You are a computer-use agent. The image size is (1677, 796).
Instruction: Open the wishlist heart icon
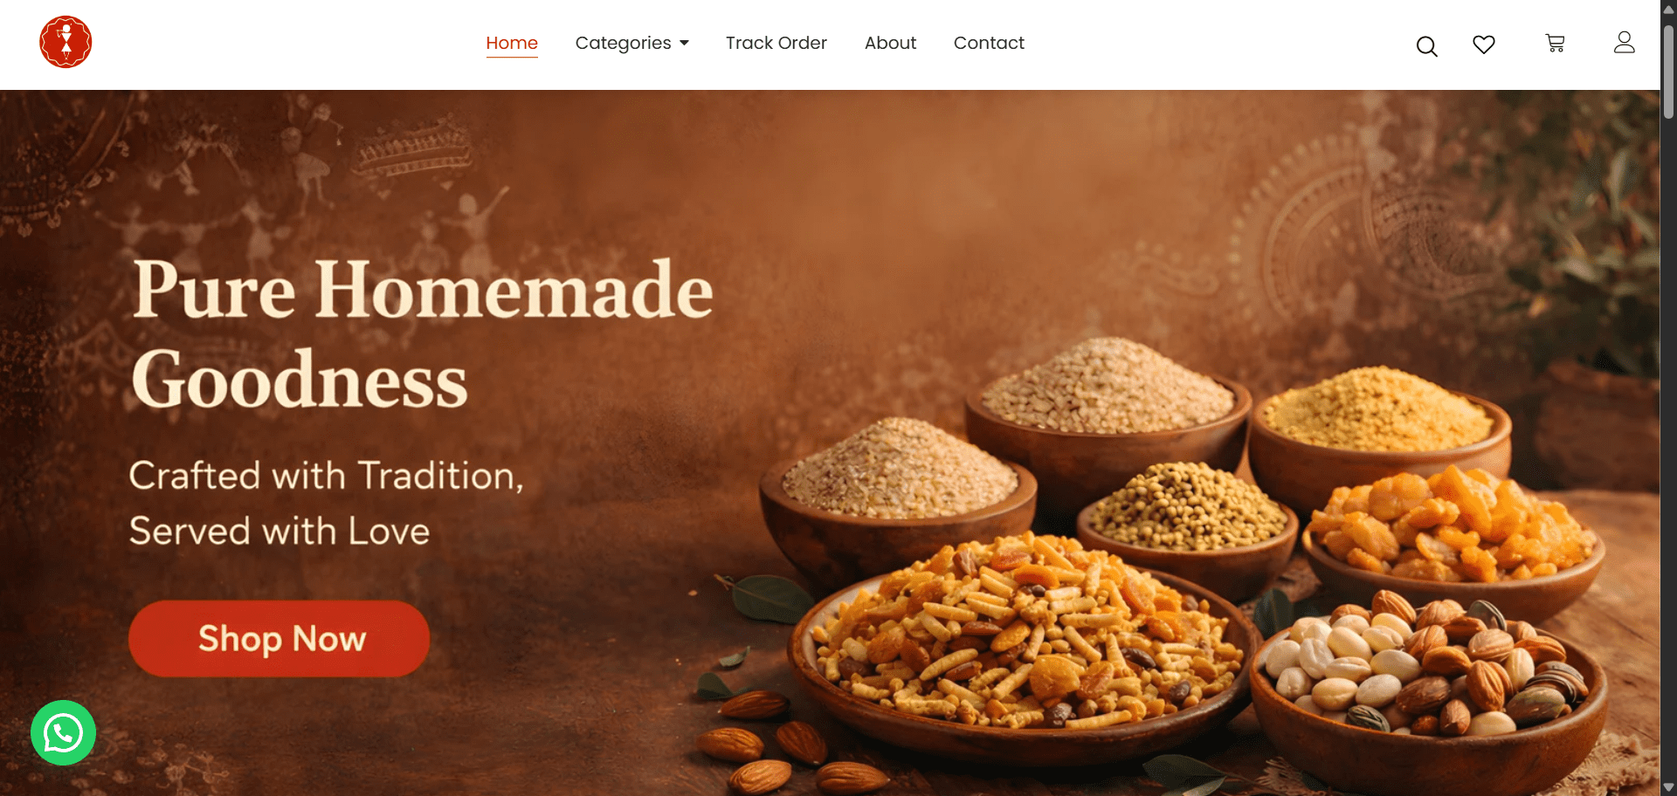[1484, 44]
